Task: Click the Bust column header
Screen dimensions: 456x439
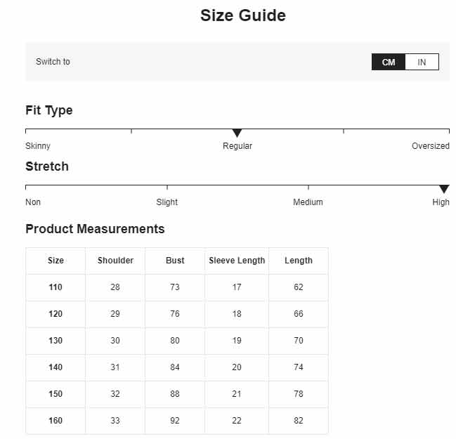Action: [175, 261]
